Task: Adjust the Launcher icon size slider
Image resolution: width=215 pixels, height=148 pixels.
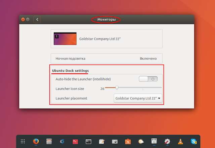Action: [133, 88]
